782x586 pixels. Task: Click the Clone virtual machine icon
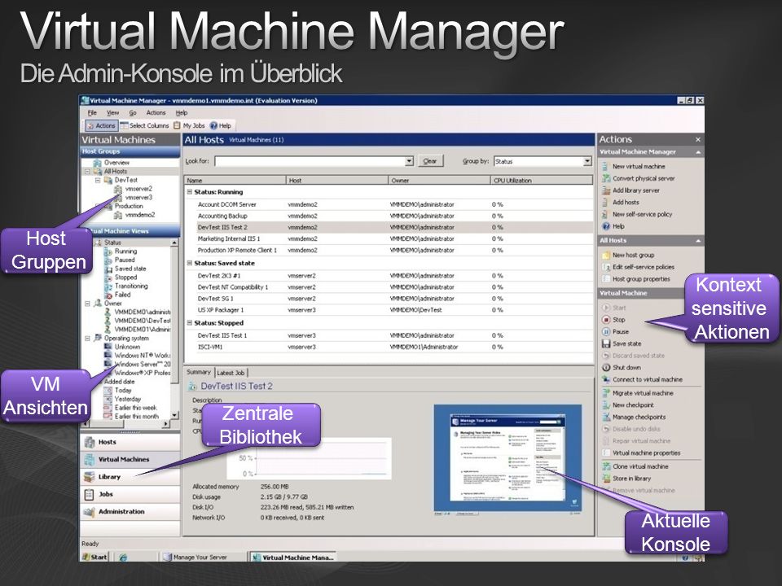point(606,466)
